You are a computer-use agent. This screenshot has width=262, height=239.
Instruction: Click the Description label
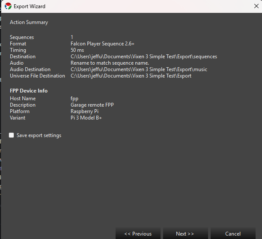point(23,105)
